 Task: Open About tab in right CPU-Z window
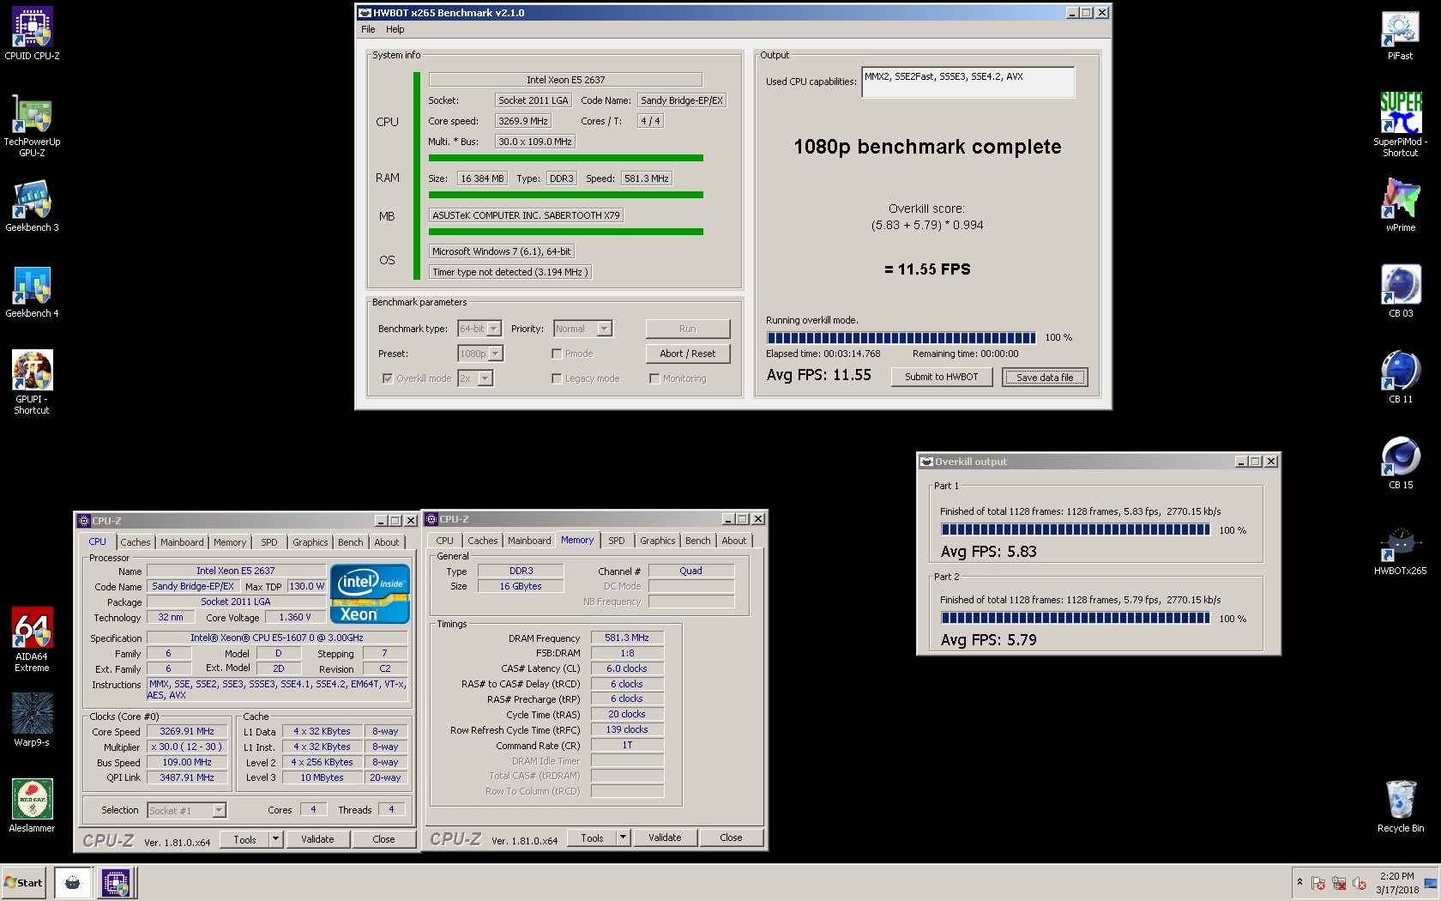pos(734,541)
